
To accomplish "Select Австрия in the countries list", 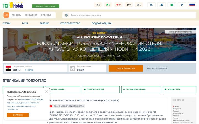I will tap(176, 111).
